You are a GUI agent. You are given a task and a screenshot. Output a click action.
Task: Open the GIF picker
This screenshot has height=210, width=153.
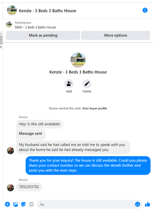point(31,205)
